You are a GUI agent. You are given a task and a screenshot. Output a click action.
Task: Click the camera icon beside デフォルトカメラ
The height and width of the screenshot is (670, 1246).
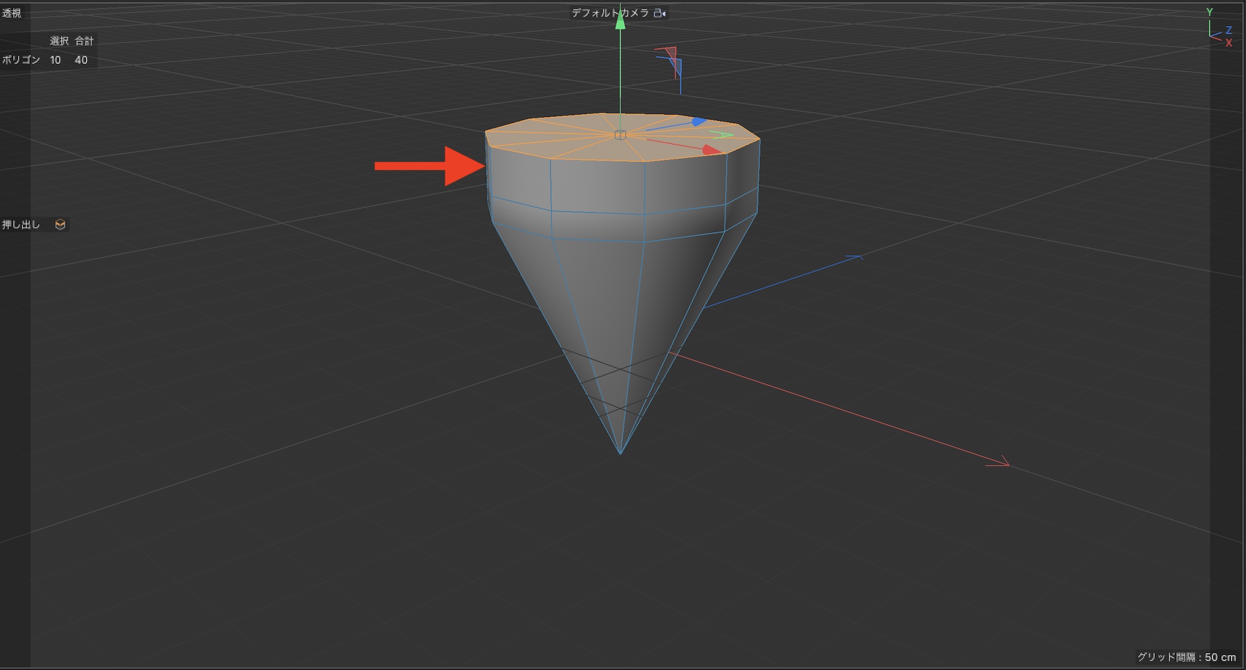(x=659, y=13)
